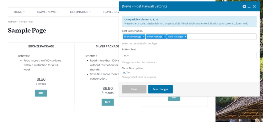Expand the Destination menu dropdown

pos(81,12)
